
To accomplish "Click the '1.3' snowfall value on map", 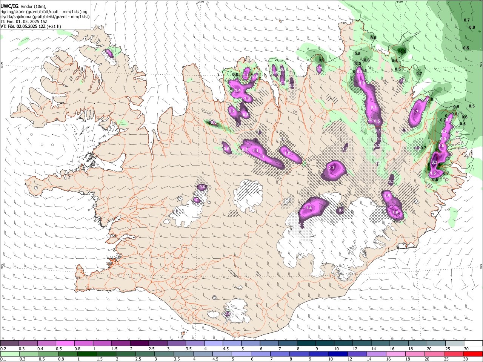I will point(247,98).
